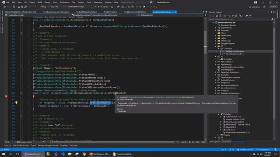The image size is (280, 157).
Task: Open the Extensions menu
Action: 98,2
